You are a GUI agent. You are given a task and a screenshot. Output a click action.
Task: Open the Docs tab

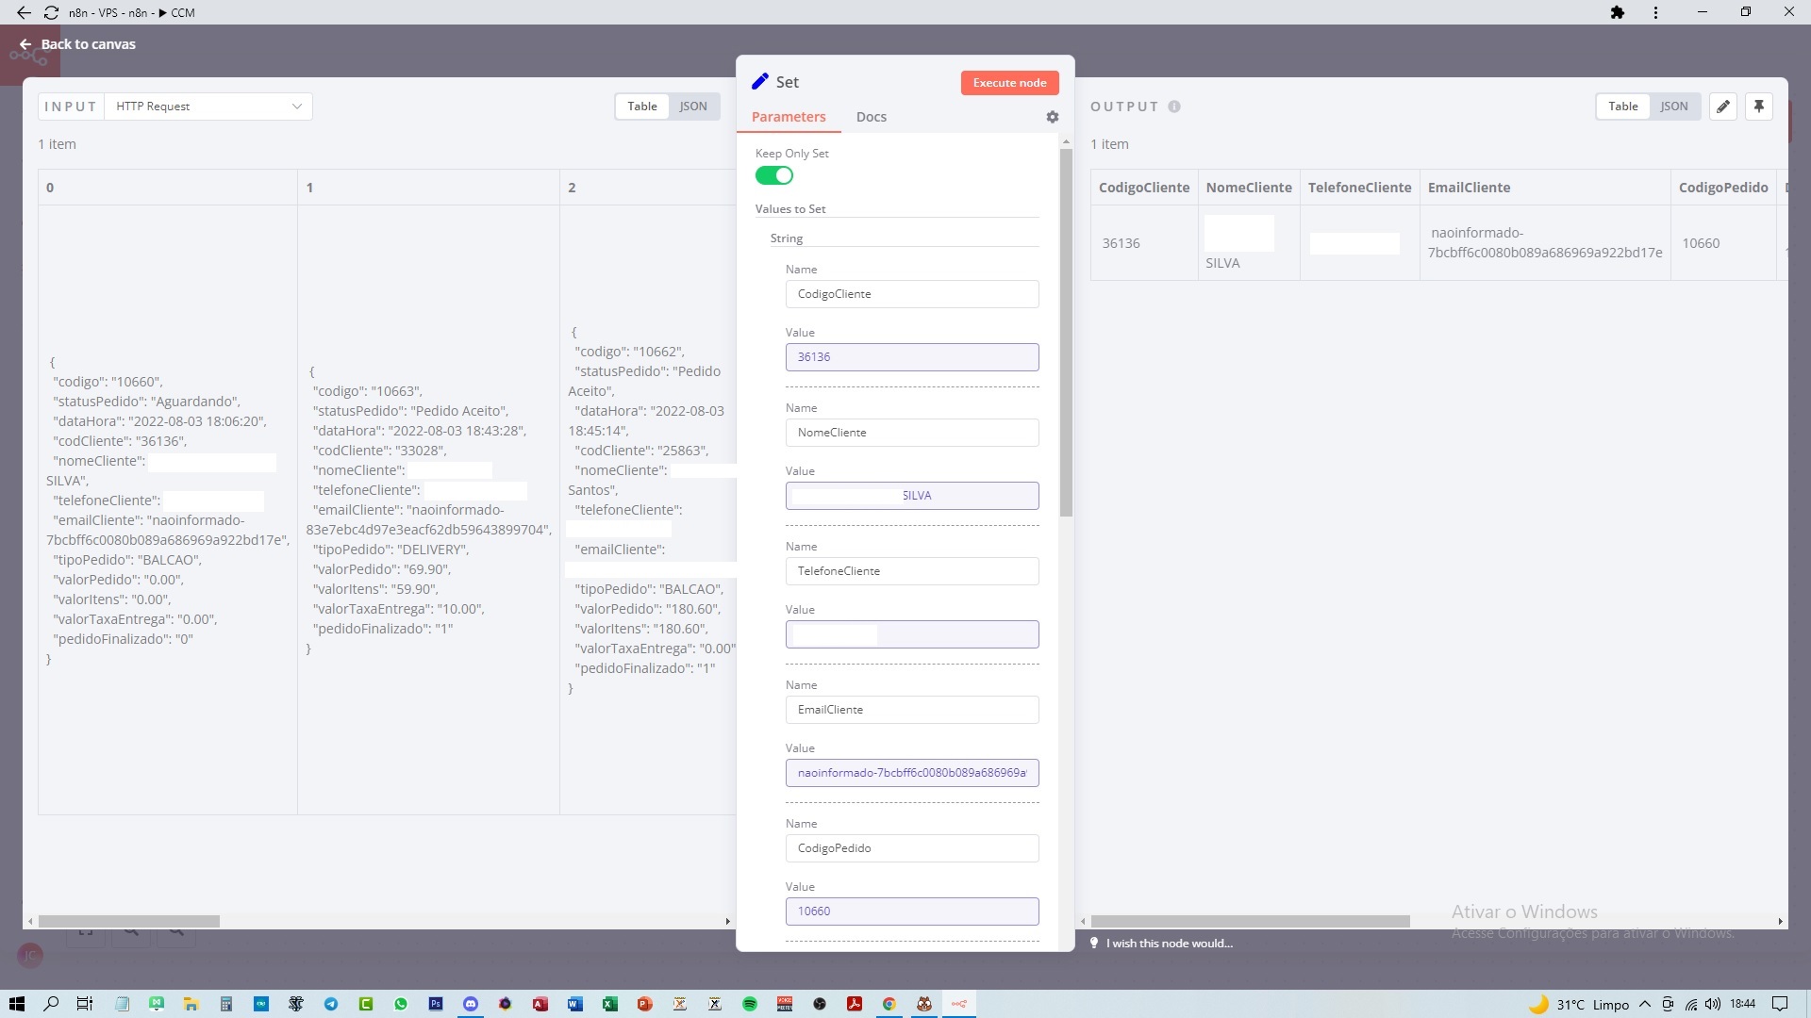871,117
